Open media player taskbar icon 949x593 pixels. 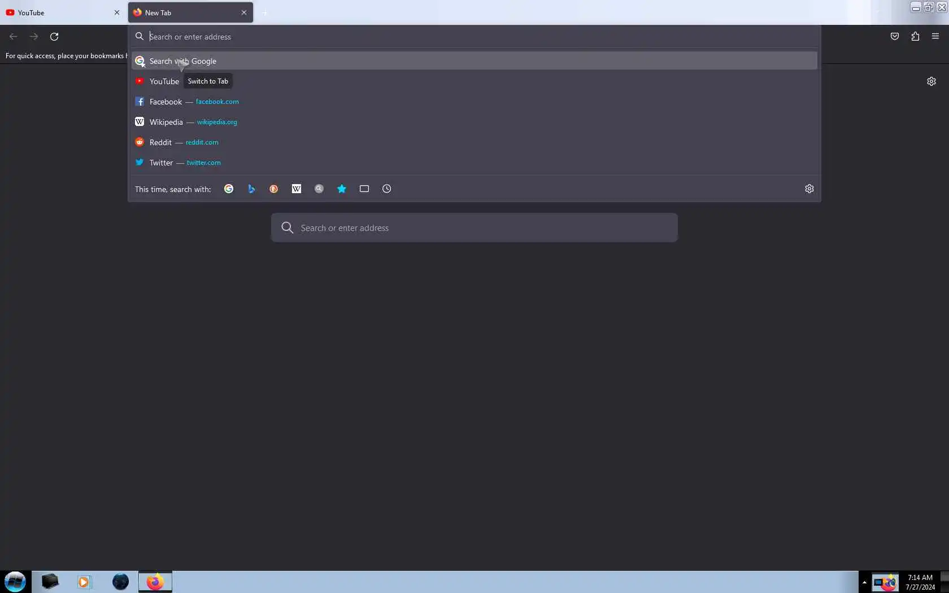click(x=84, y=582)
